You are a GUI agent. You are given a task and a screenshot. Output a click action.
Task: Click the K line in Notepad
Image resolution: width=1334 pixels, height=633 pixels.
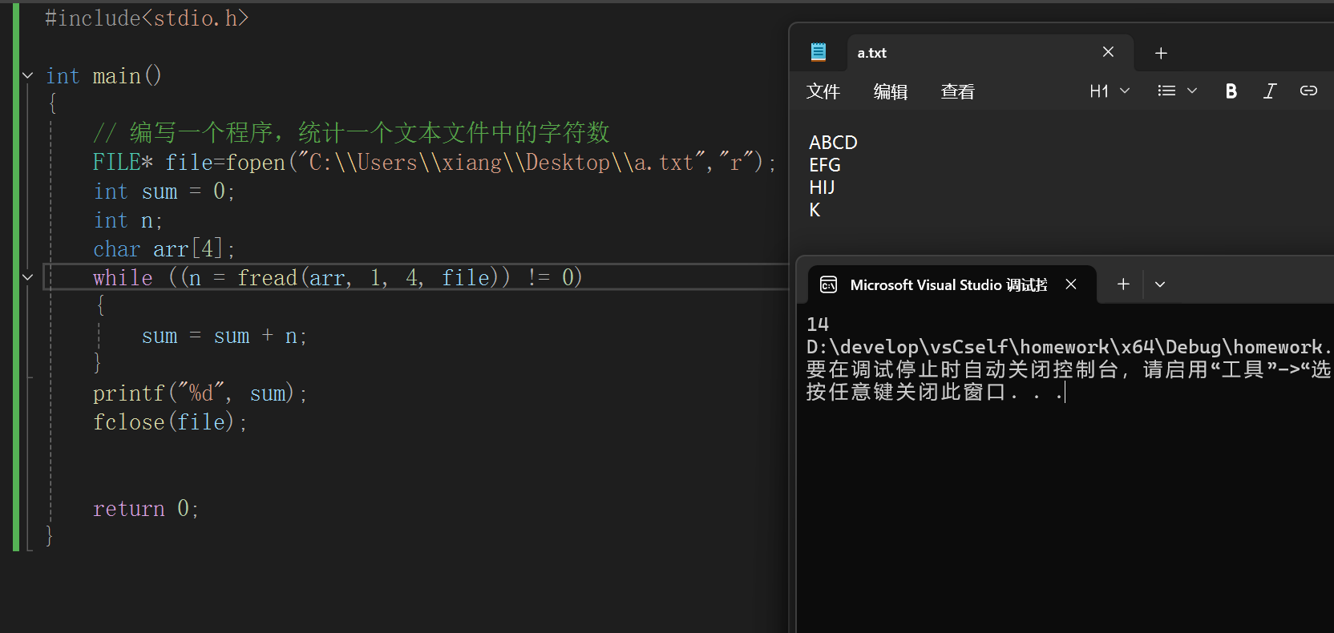point(815,210)
